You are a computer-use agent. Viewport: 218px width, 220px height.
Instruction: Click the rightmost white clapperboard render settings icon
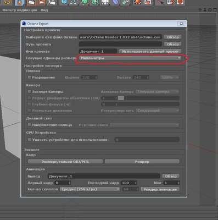(52, 2)
